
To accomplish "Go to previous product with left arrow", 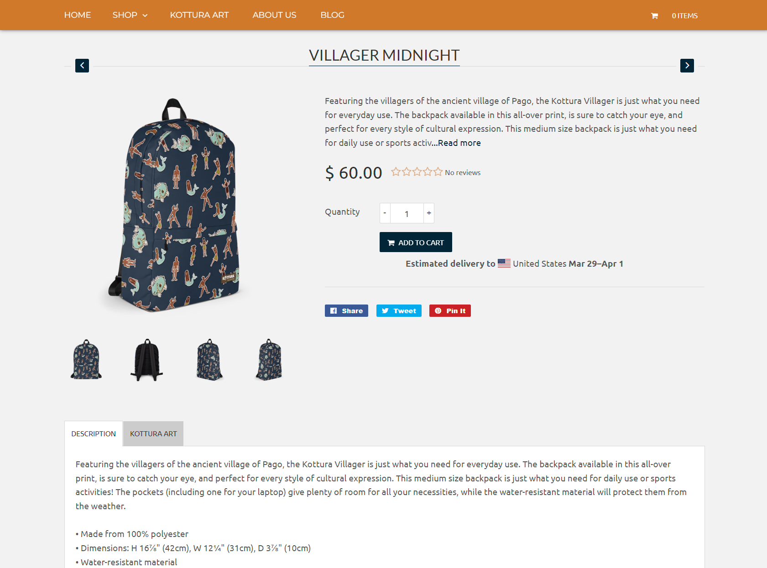I will (82, 66).
